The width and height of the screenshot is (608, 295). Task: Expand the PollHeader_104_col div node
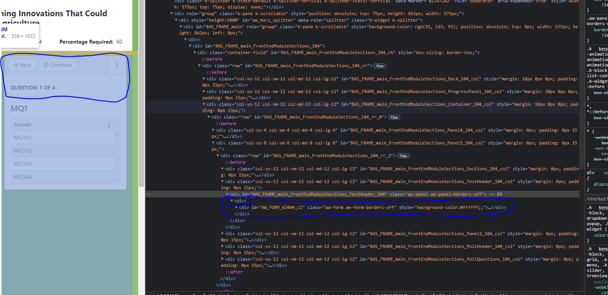click(223, 246)
